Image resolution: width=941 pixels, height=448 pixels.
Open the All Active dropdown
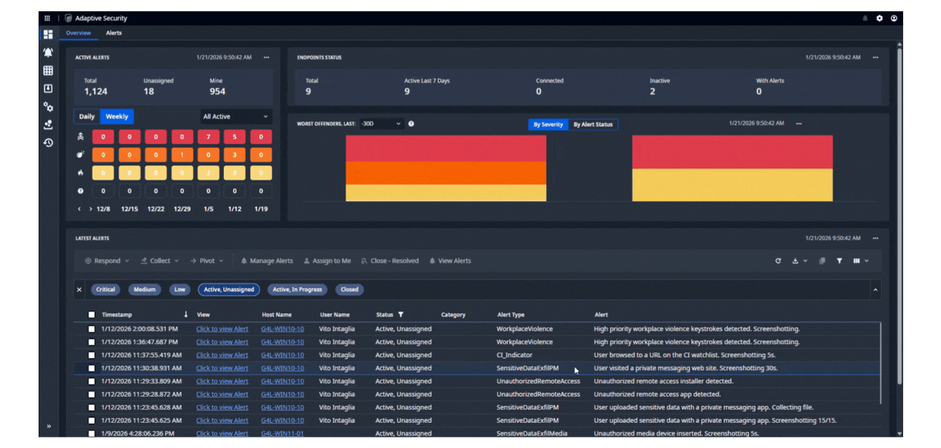point(236,116)
